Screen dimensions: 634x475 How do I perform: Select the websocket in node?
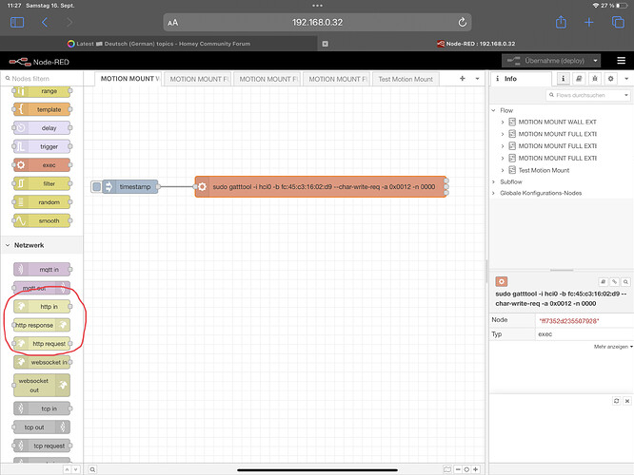42,362
